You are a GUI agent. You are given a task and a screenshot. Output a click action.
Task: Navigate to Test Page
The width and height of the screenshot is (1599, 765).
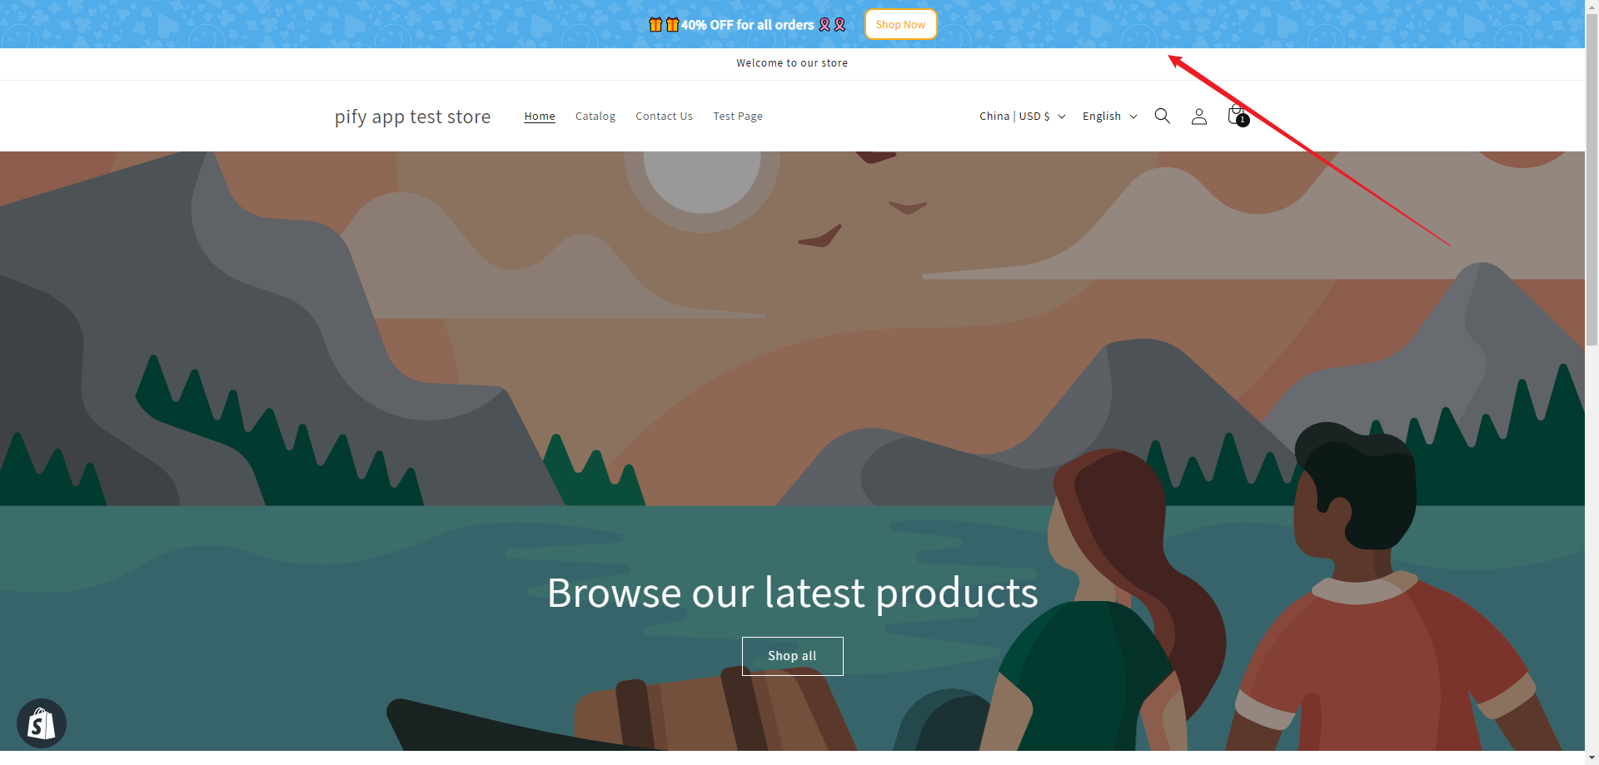[738, 117]
